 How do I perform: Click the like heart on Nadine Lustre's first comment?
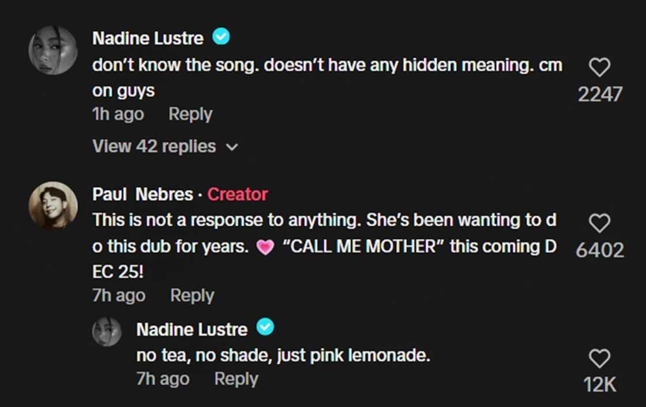tap(600, 68)
